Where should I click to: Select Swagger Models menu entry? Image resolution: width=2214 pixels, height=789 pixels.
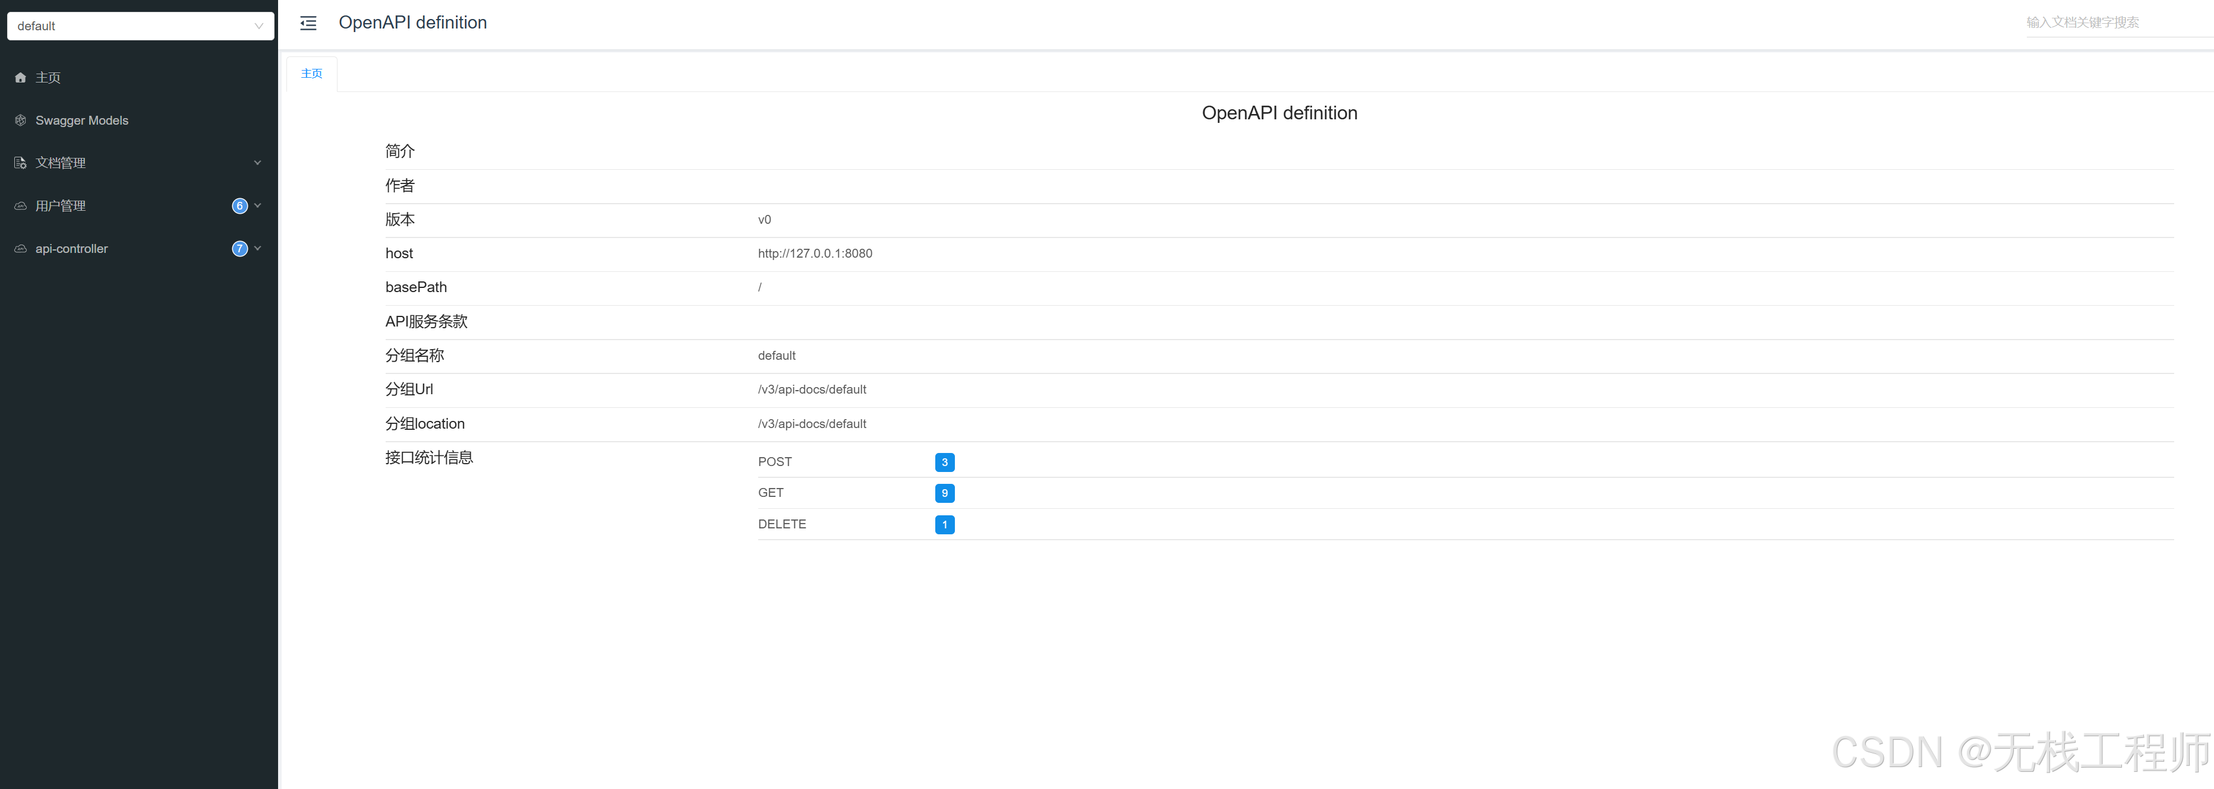[83, 120]
